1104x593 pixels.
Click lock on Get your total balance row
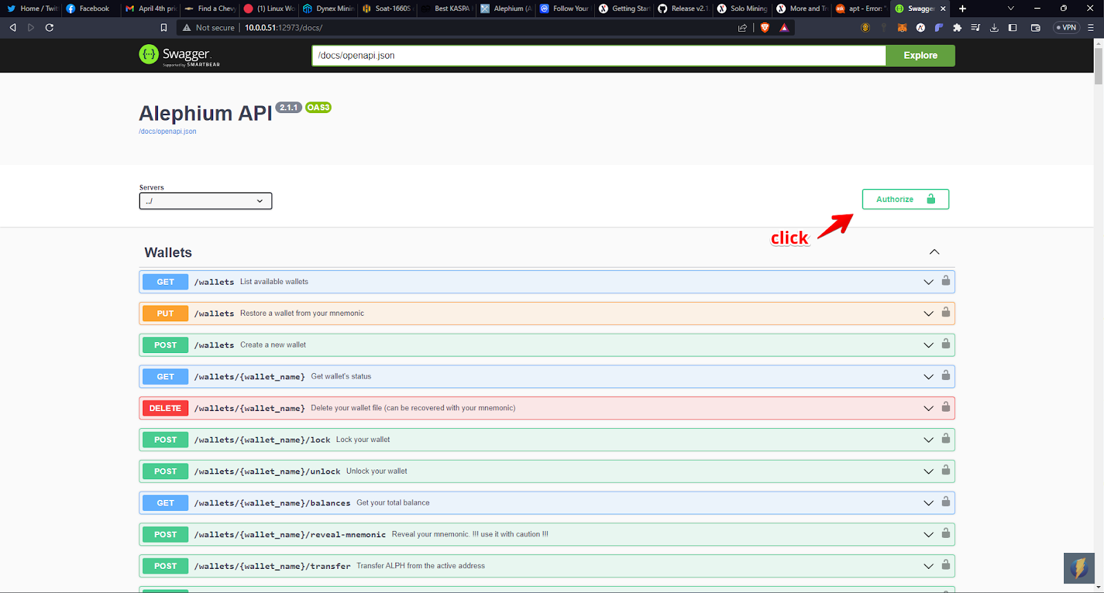(946, 502)
